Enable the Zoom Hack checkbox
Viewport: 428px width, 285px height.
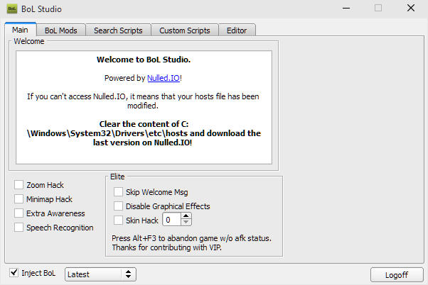click(x=18, y=184)
